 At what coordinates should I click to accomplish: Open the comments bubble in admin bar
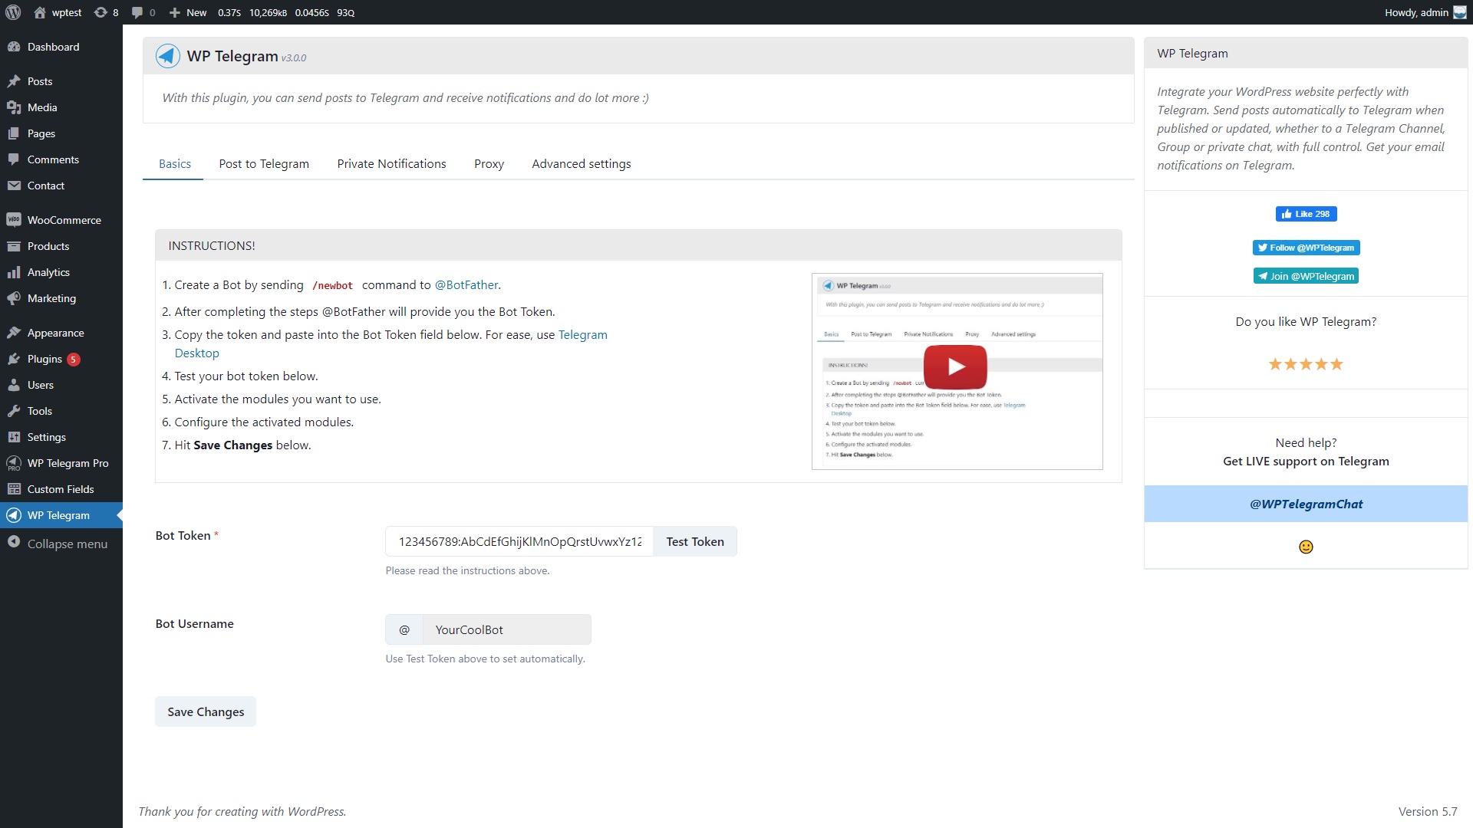click(143, 12)
